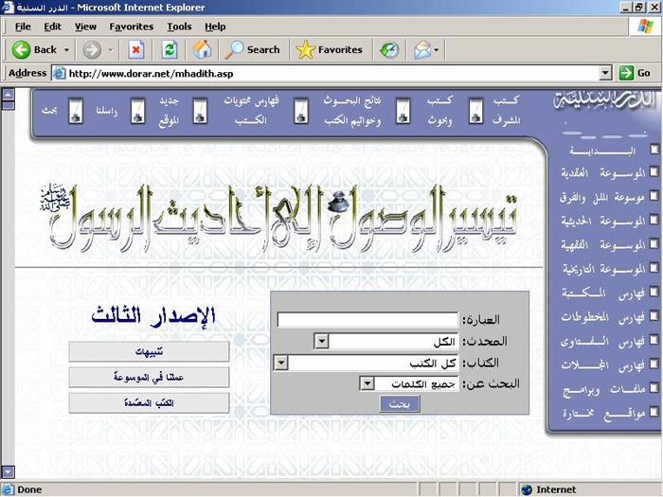The height and width of the screenshot is (497, 663).
Task: Open the Favorites menu in menu bar
Action: pos(131,27)
